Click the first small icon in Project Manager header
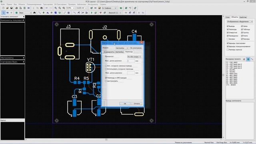256x144 pixels. pyautogui.click(x=244, y=59)
